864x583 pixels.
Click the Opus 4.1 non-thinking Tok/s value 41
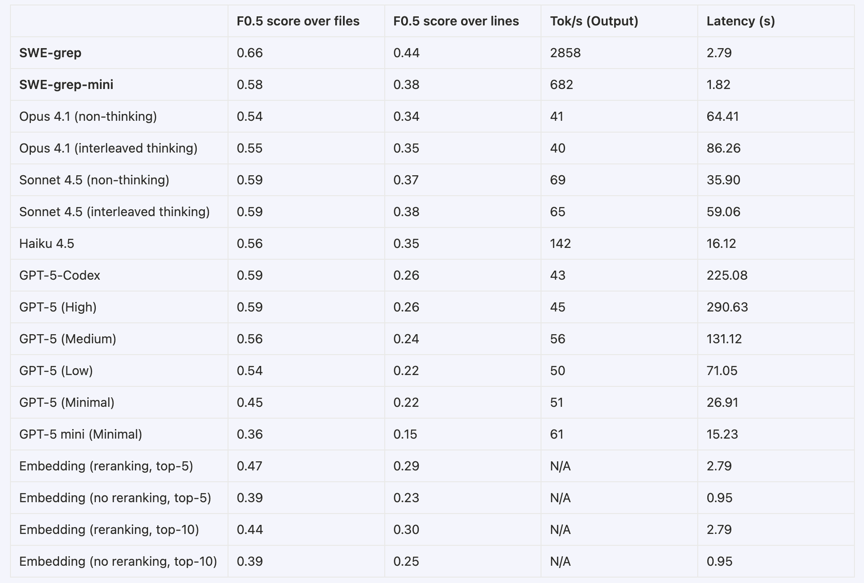[556, 117]
